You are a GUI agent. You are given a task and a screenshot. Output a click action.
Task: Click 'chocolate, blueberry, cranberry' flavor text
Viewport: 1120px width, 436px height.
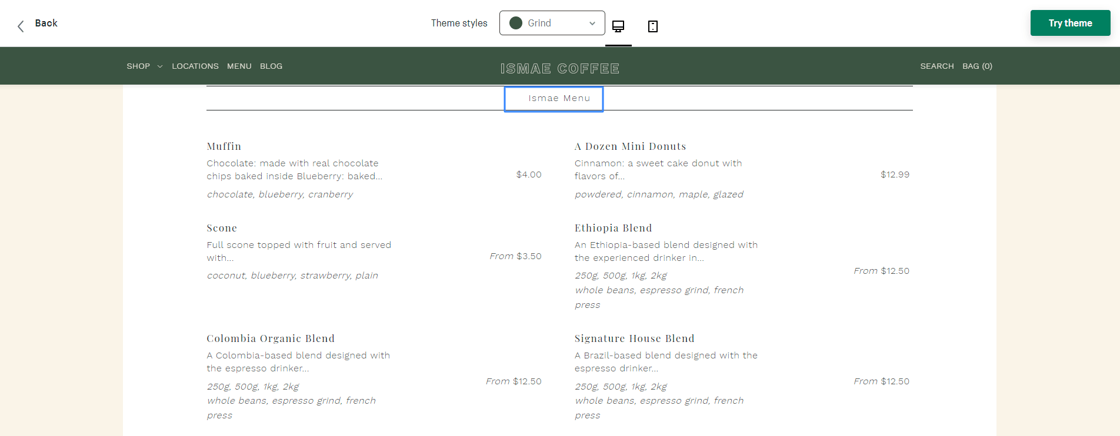coord(280,194)
